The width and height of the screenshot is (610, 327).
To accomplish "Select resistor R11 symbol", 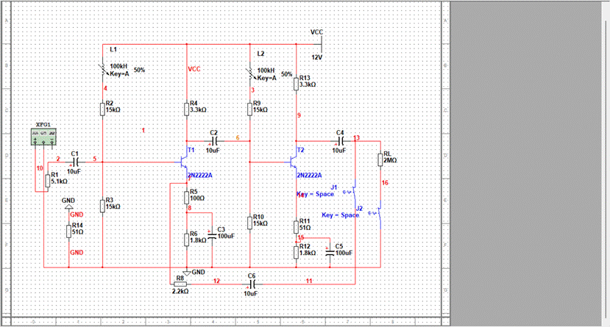I will [x=297, y=227].
